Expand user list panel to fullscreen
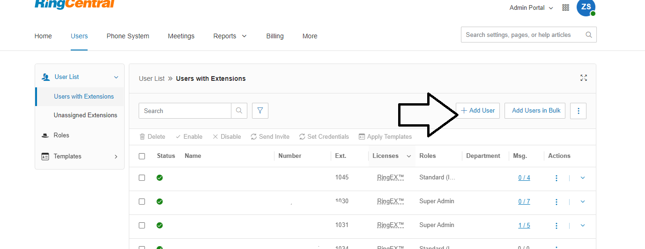The width and height of the screenshot is (645, 249). 584,78
